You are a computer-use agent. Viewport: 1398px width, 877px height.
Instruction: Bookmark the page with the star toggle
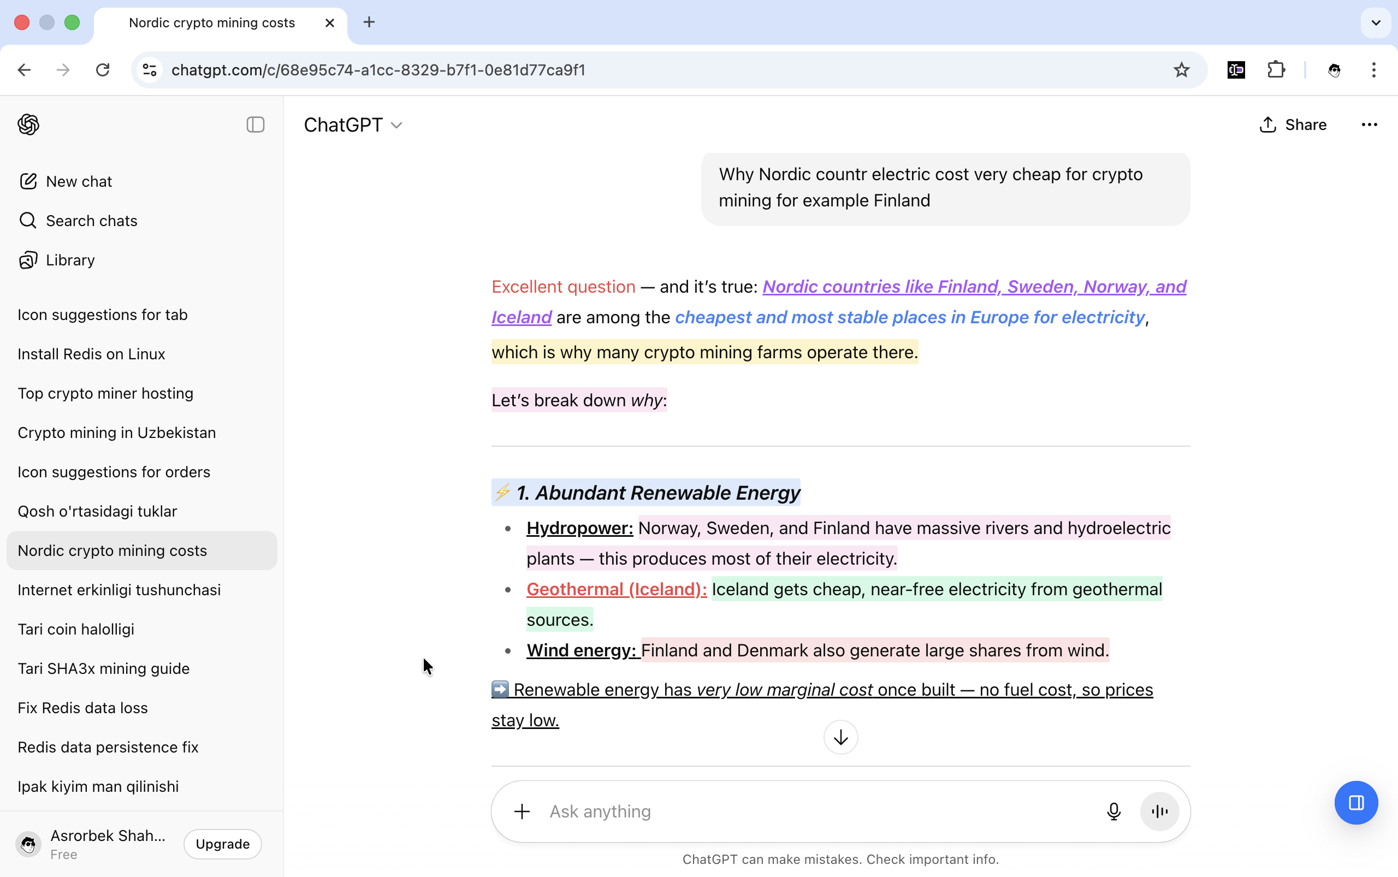(1181, 69)
